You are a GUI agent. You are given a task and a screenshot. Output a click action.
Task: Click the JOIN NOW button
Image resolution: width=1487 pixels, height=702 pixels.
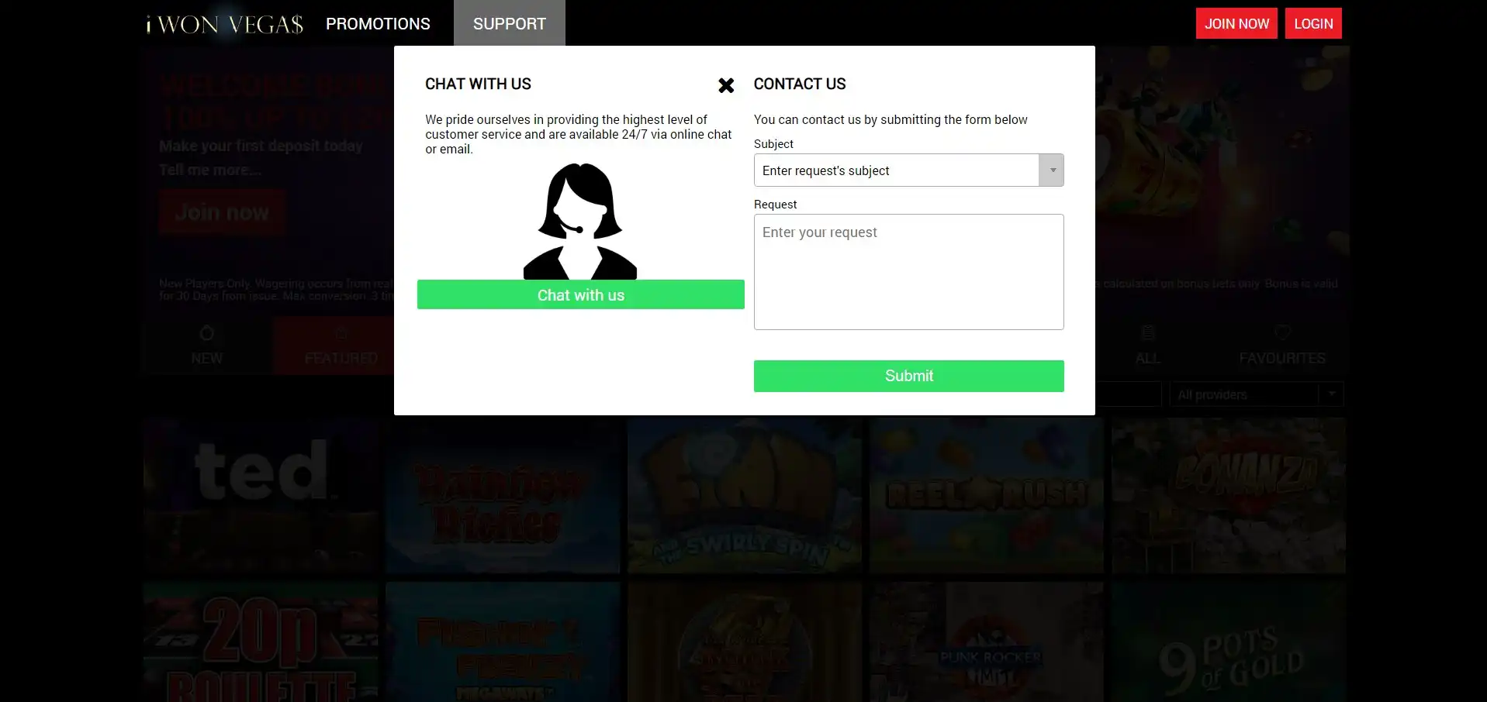(1236, 23)
